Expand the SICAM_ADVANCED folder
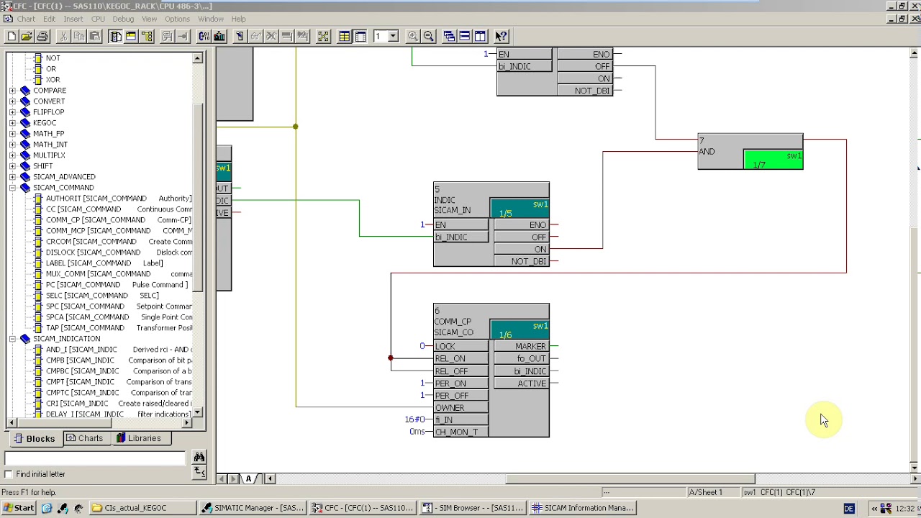 pyautogui.click(x=12, y=177)
